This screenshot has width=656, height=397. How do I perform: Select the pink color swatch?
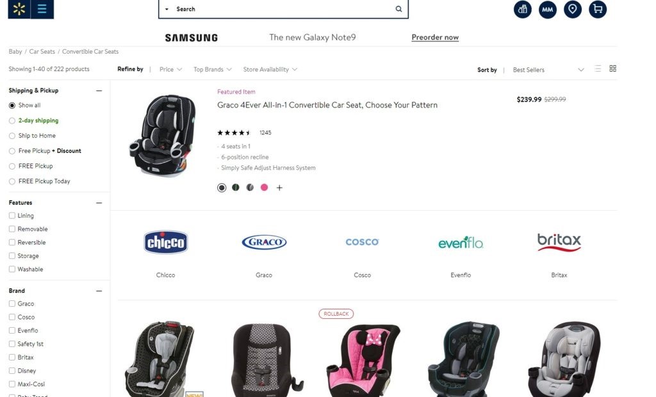coord(264,188)
